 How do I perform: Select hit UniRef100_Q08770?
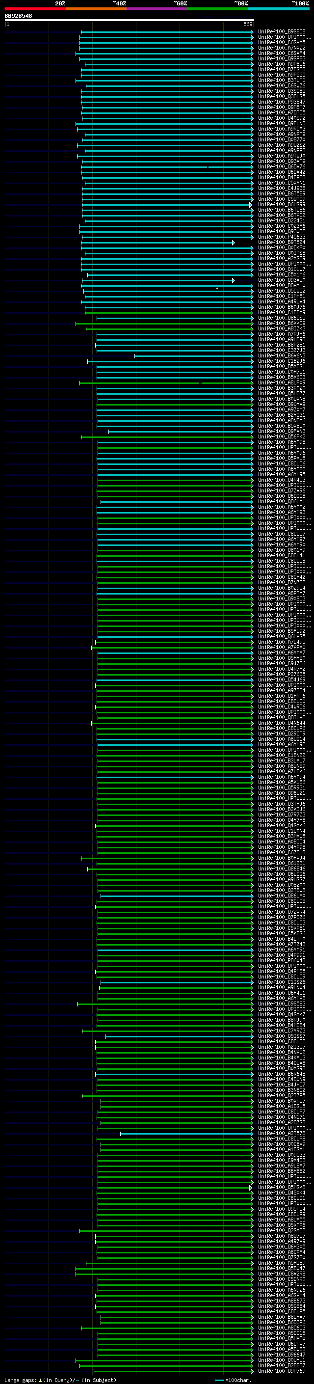pos(281,140)
